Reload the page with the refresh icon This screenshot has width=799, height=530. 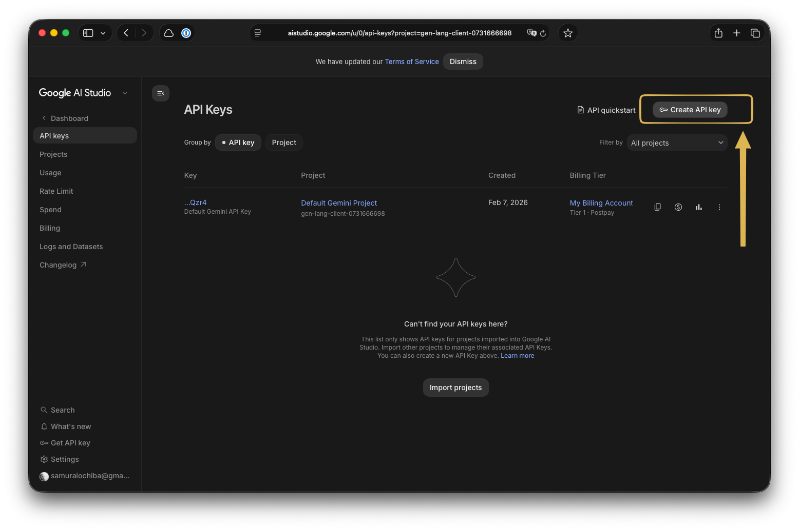[543, 33]
